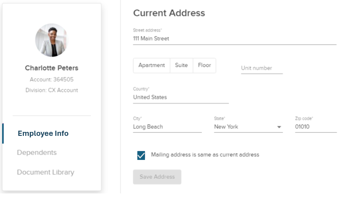Screen dimensions: 347x198
Task: Select the Floor unit type
Action: (204, 65)
